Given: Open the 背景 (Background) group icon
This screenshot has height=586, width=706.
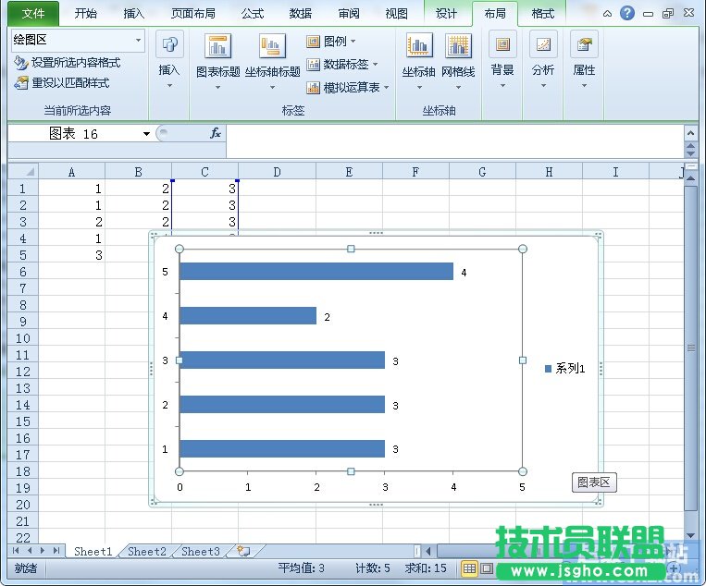Looking at the screenshot, I should click(x=502, y=46).
